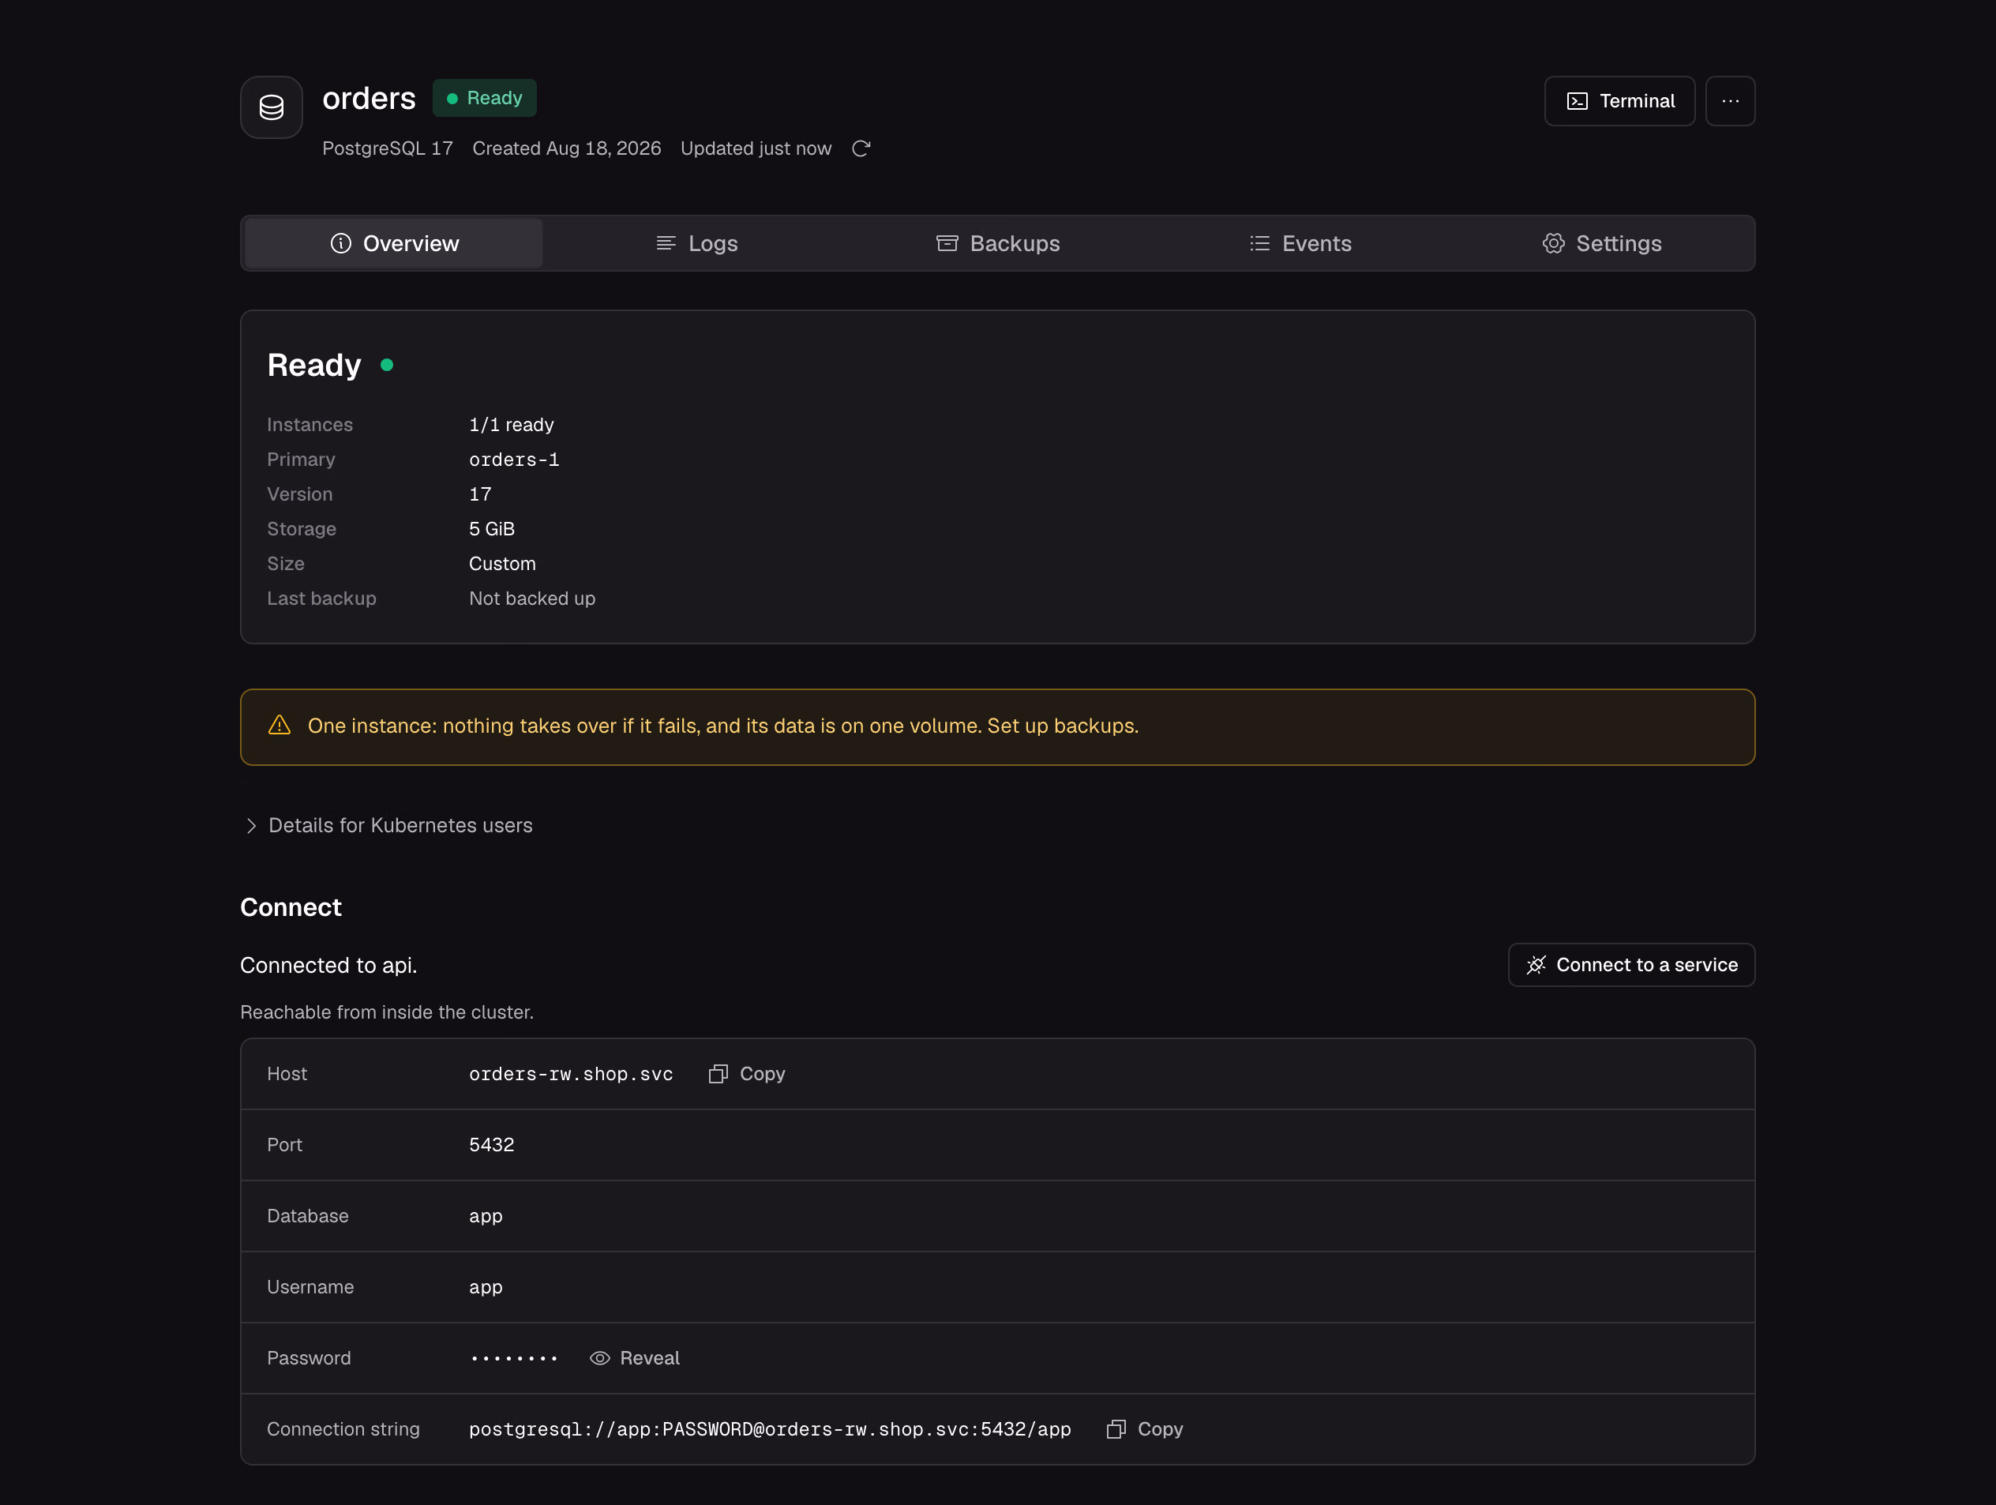Copy the connection string
This screenshot has height=1505, width=1996.
[x=1145, y=1429]
